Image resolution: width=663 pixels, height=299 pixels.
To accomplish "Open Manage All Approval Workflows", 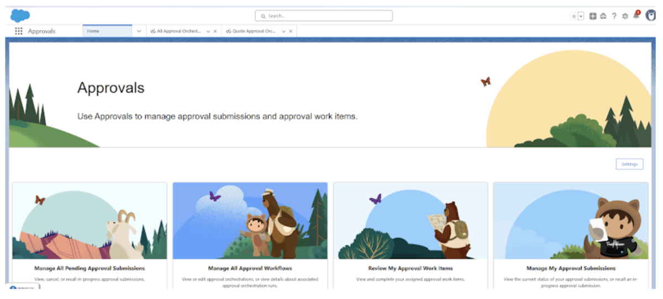I will point(250,268).
